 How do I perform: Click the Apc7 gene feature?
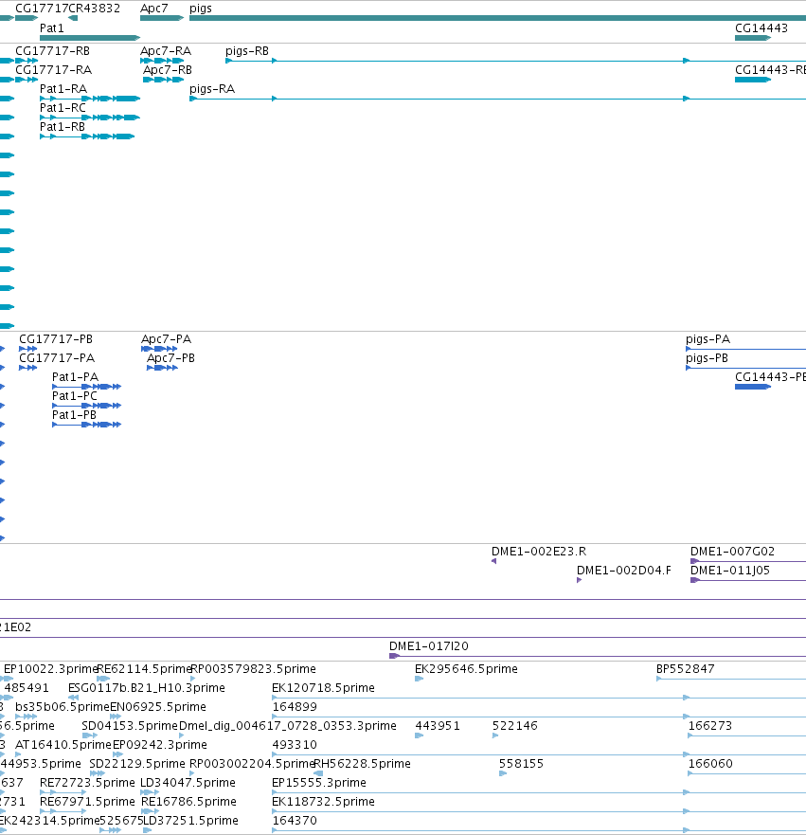pyautogui.click(x=162, y=18)
